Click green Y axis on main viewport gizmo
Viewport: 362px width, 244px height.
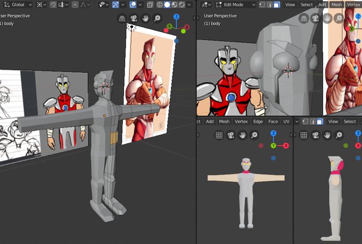[x=170, y=27]
